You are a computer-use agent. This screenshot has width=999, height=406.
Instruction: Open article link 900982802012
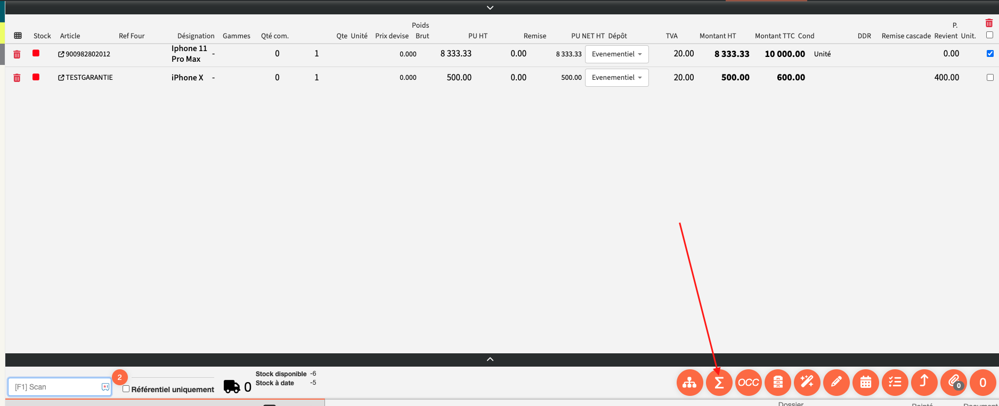point(84,54)
